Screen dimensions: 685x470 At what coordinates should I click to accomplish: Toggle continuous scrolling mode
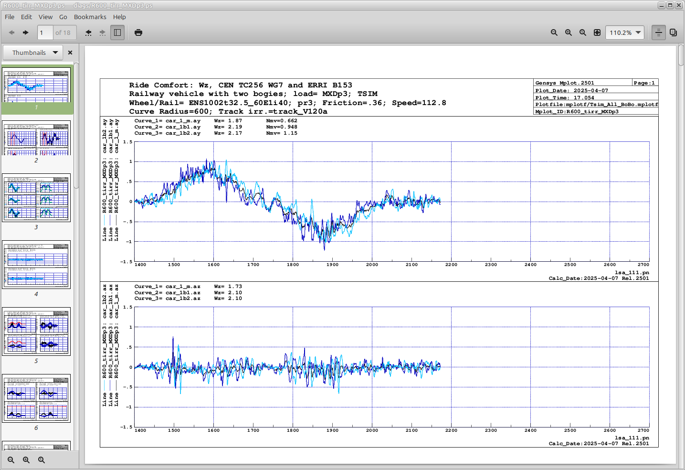click(659, 32)
